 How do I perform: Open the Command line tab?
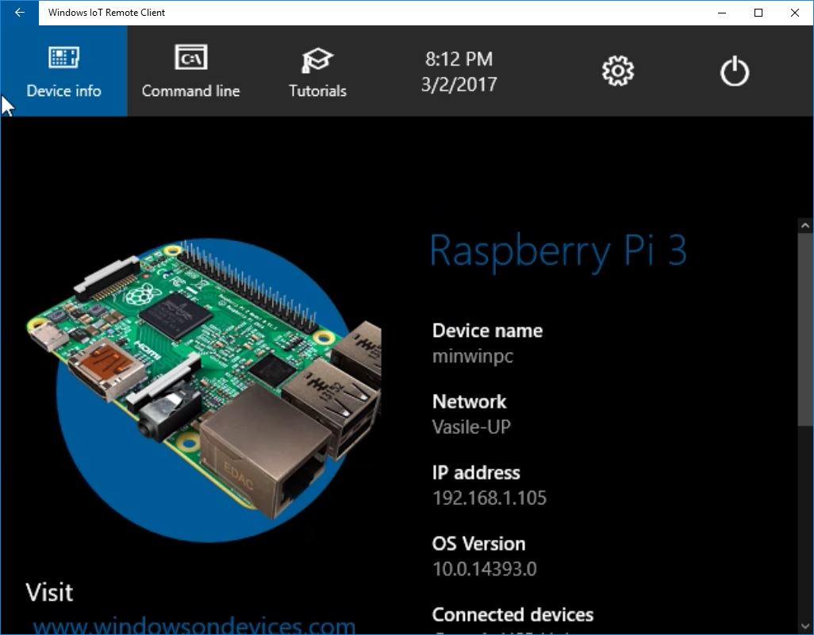tap(190, 71)
